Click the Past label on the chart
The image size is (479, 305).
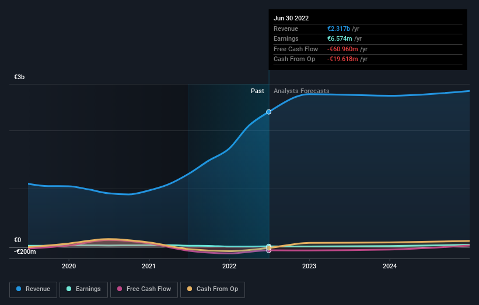point(257,91)
